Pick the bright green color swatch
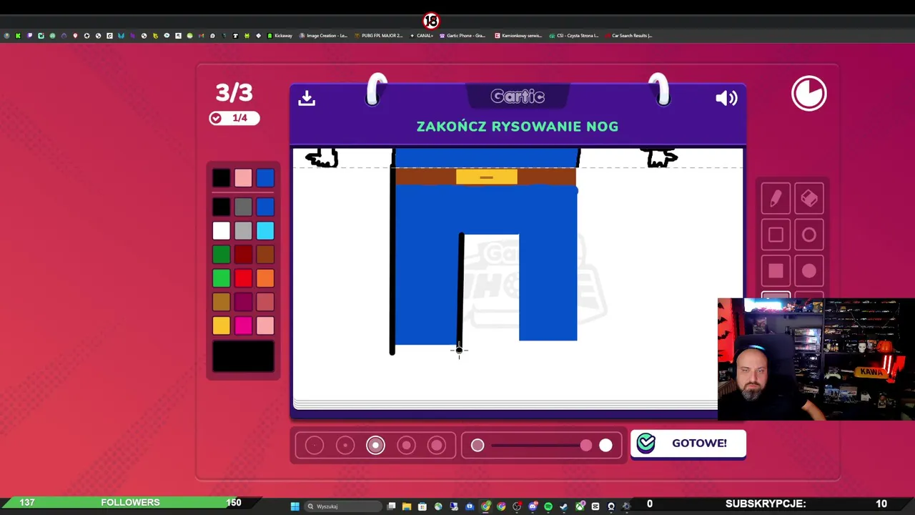915x515 pixels. click(x=222, y=278)
